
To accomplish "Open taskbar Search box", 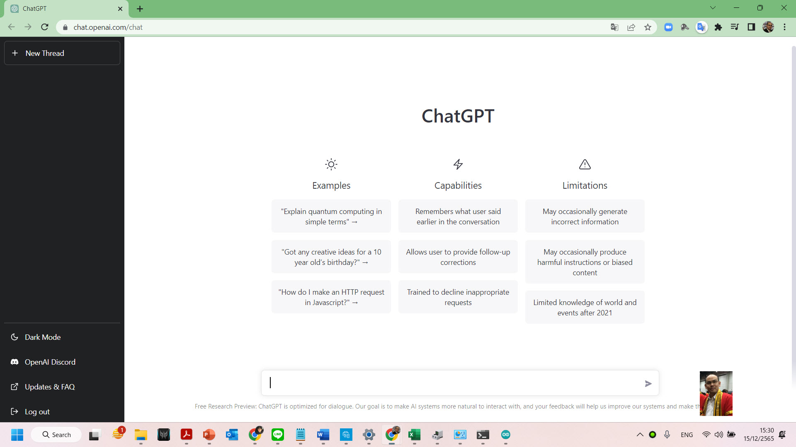I will (x=56, y=435).
